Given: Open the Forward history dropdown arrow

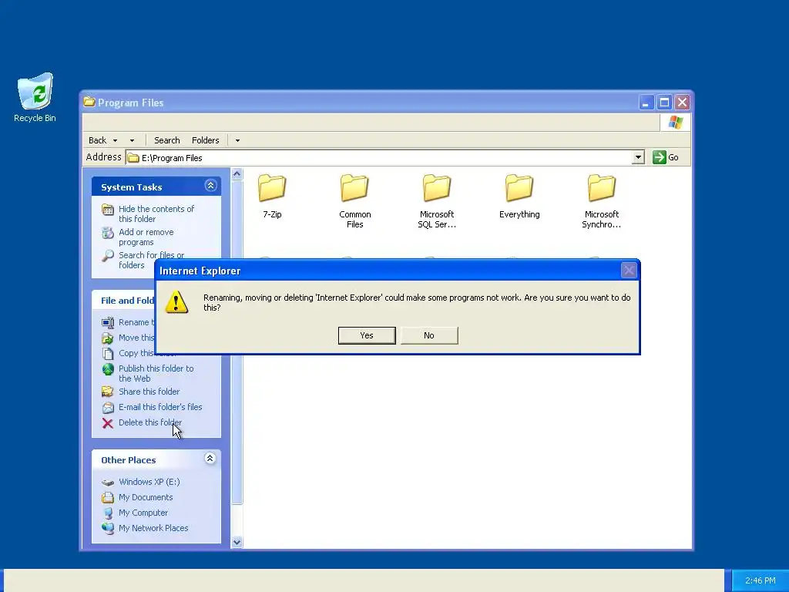Looking at the screenshot, I should pos(132,140).
